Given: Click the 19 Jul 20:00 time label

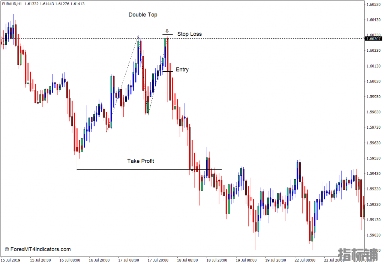Looking at the screenshot, I should (x=276, y=260).
